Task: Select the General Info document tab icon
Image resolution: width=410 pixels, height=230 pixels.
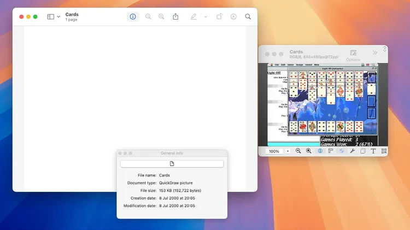Action: click(x=172, y=163)
